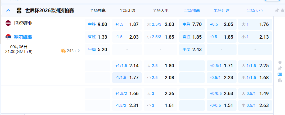The width and height of the screenshot is (285, 115).
Task: Pick half-time 小 1 at 2.13
Action: [x=255, y=37]
